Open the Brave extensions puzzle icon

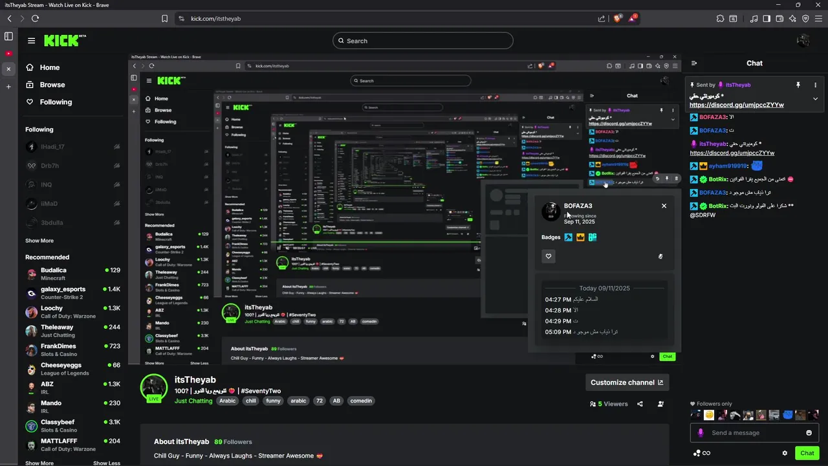(x=721, y=19)
